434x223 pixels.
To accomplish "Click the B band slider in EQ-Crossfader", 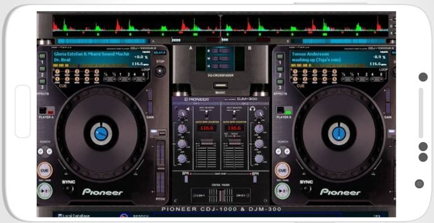I will click(x=221, y=51).
